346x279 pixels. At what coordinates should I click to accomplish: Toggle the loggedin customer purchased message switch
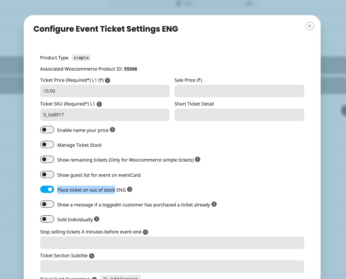47,204
